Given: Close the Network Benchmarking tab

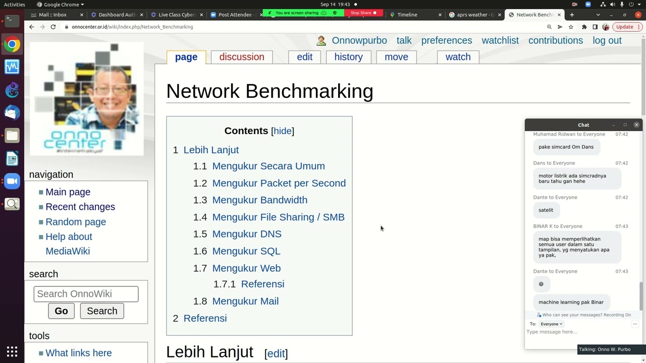Looking at the screenshot, I should 559,15.
